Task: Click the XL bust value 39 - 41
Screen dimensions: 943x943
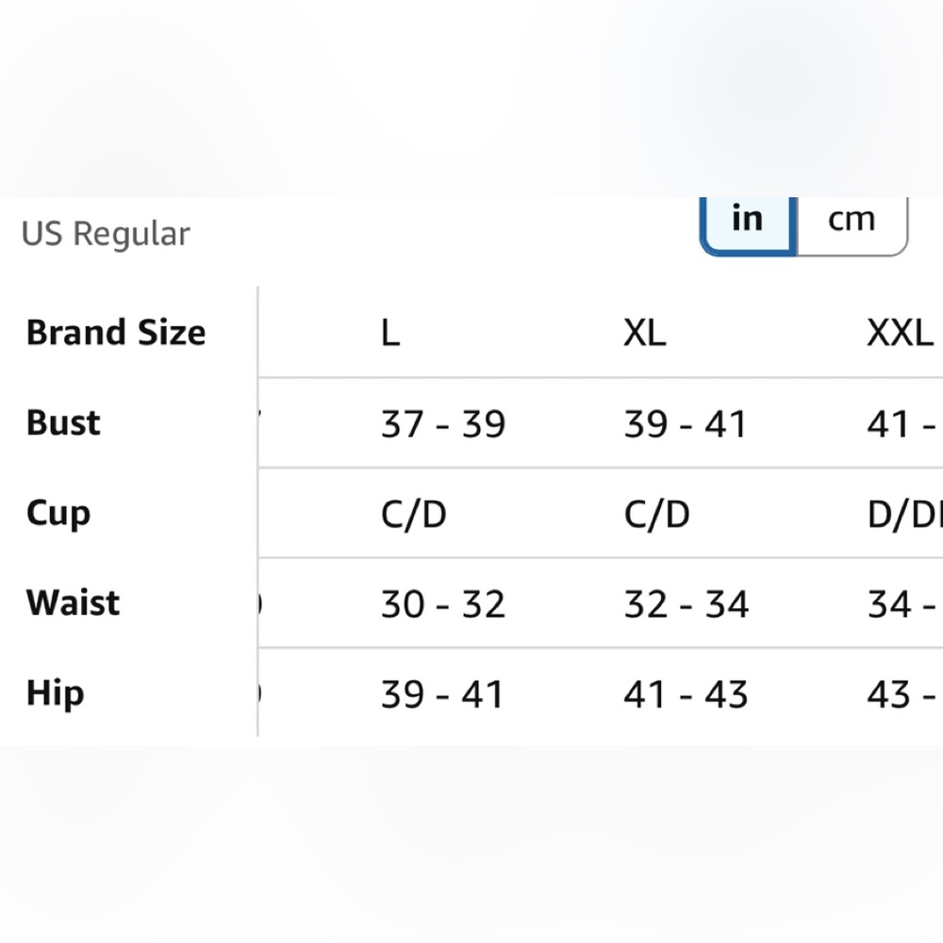Action: [686, 424]
